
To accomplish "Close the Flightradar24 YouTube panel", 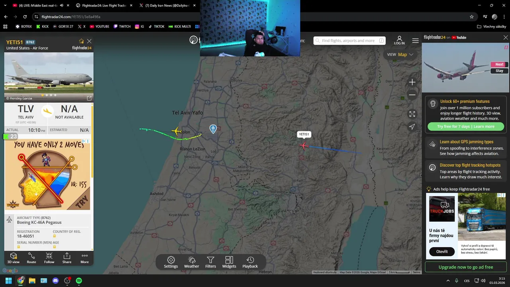I will pos(506,37).
